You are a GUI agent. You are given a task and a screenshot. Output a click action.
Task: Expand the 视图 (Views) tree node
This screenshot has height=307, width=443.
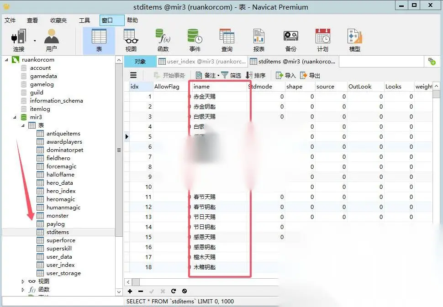23,281
